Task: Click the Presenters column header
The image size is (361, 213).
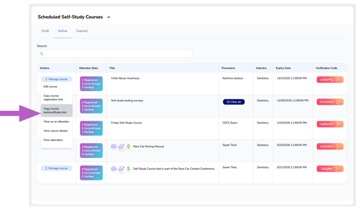Action: (x=228, y=68)
